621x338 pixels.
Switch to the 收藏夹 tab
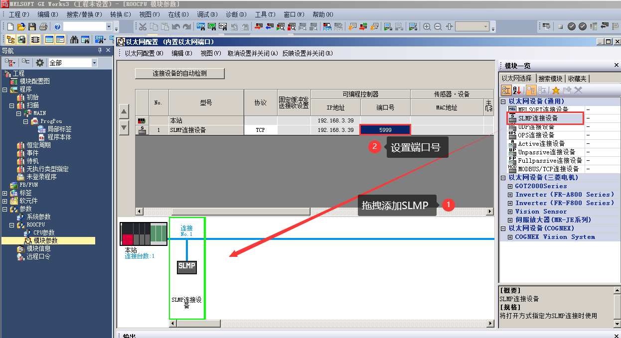pyautogui.click(x=578, y=79)
